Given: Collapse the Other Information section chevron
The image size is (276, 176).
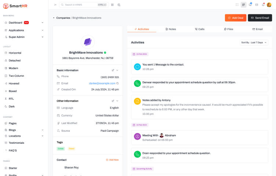Looking at the screenshot, I should (x=117, y=101).
